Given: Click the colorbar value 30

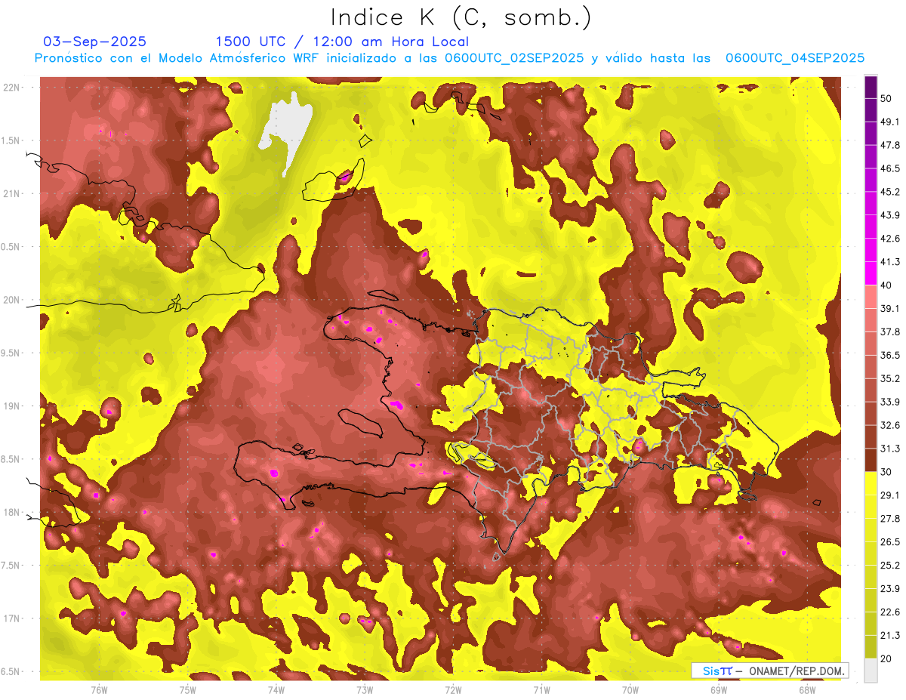Looking at the screenshot, I should pyautogui.click(x=886, y=472).
